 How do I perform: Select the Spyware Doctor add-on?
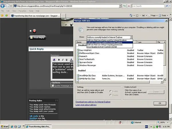click(120, 62)
